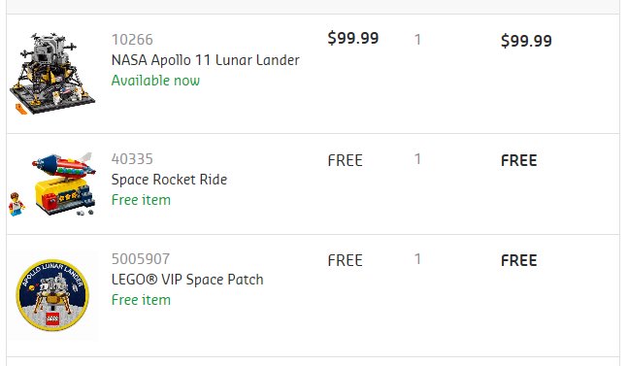This screenshot has height=366, width=628.
Task: Open the NASA Apollo 11 Lunar Lander thumbnail
Action: [52, 74]
